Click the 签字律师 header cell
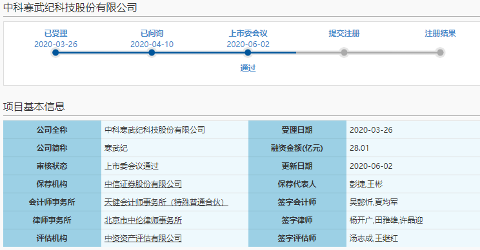The height and width of the screenshot is (250, 480). point(297,220)
